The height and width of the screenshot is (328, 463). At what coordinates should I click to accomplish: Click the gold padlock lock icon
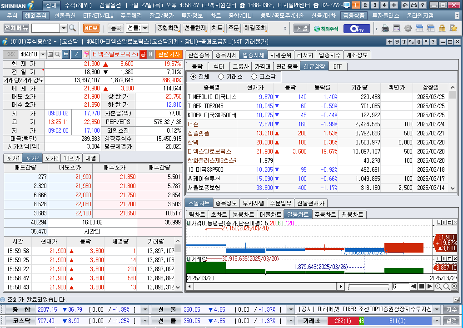coord(442,28)
